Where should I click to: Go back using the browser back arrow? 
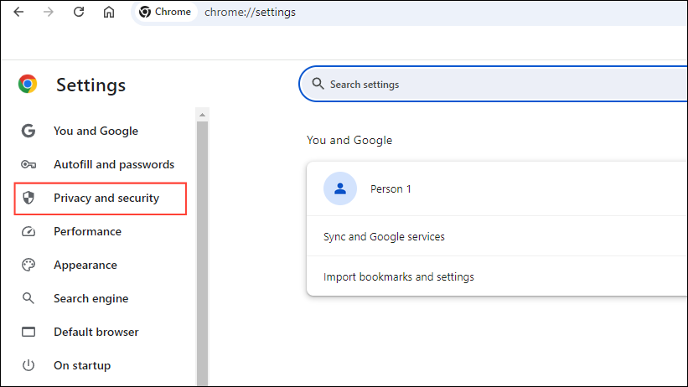coord(18,12)
